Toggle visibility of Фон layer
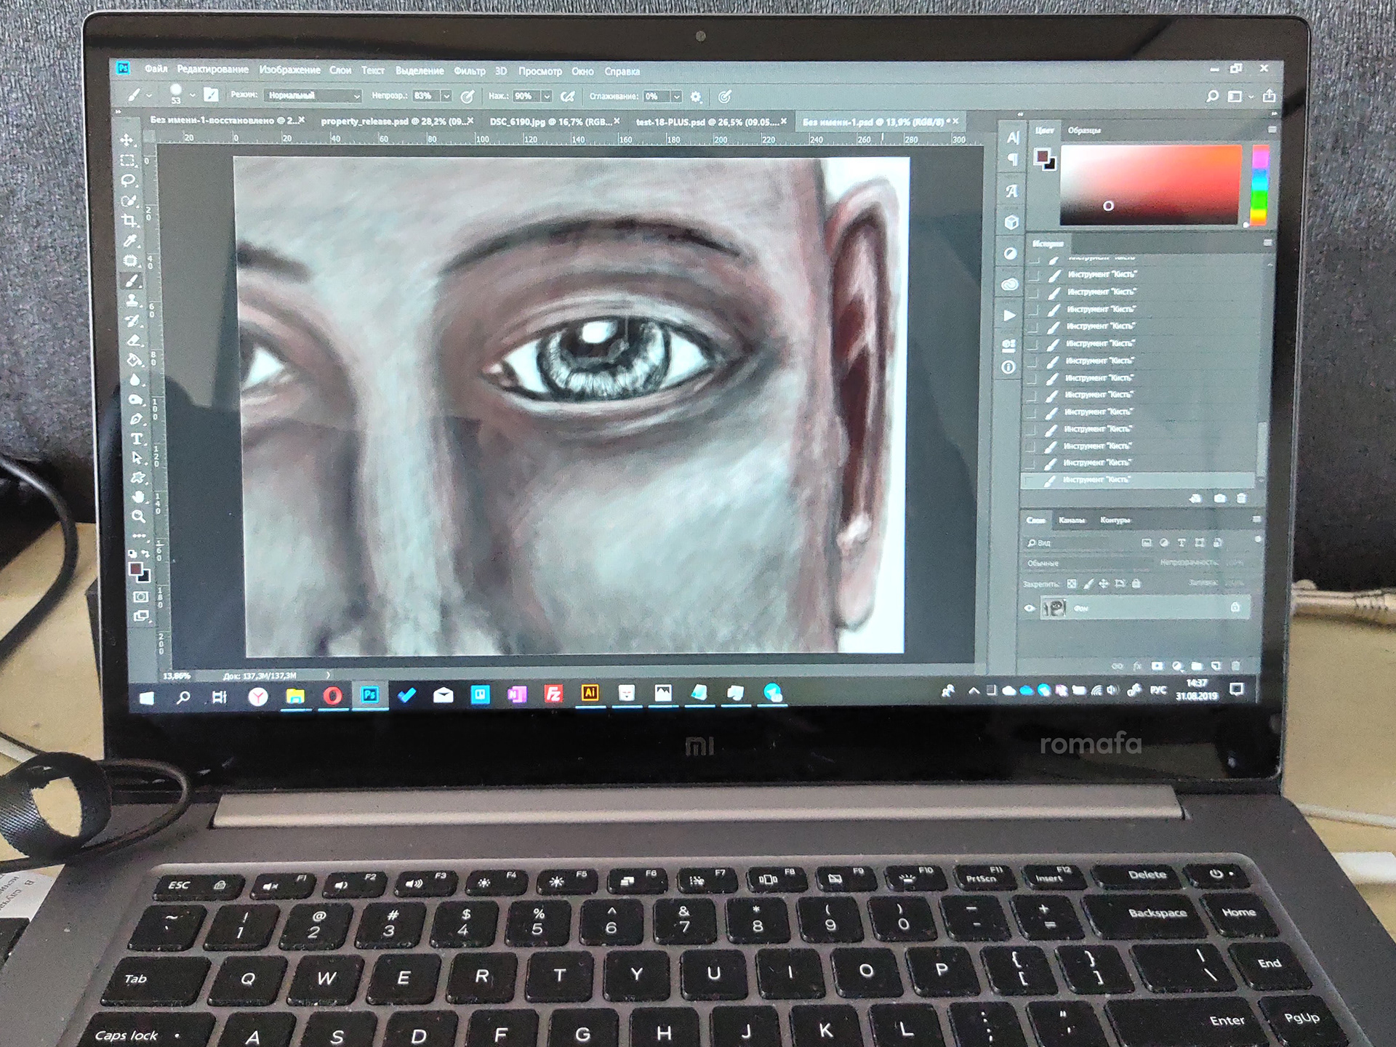The height and width of the screenshot is (1047, 1396). (1030, 609)
